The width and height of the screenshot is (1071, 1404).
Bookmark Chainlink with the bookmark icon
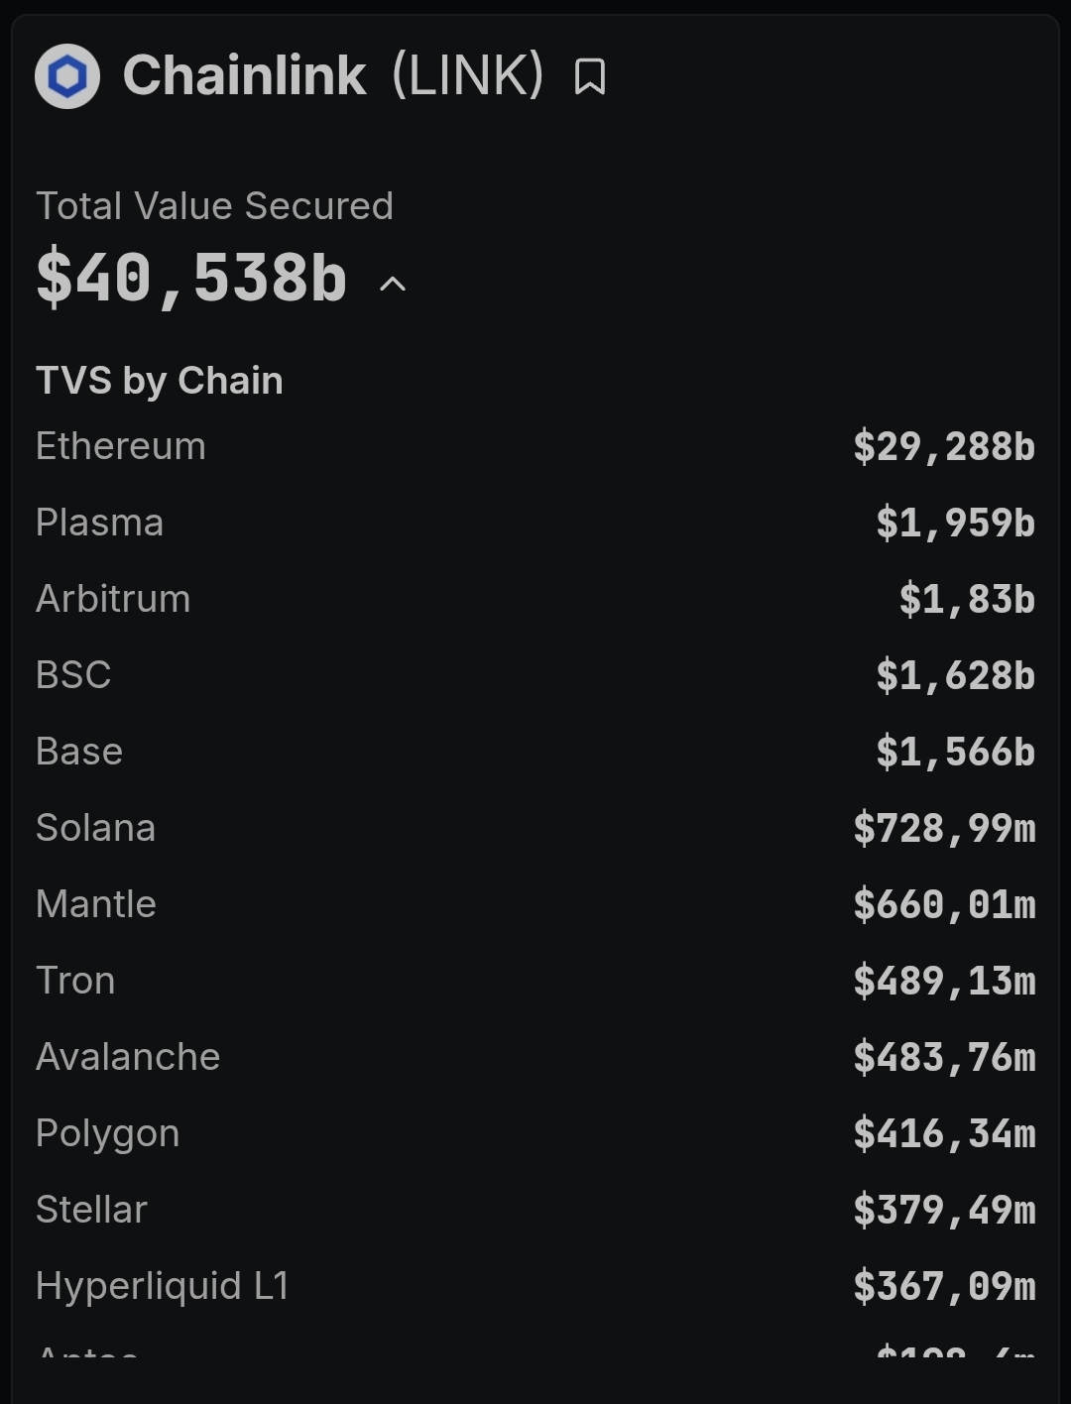click(590, 76)
